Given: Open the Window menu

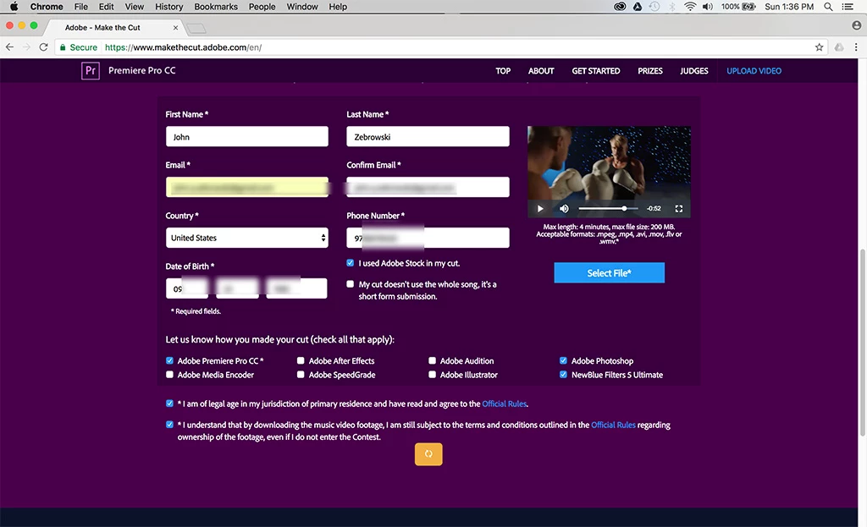Looking at the screenshot, I should pyautogui.click(x=302, y=7).
